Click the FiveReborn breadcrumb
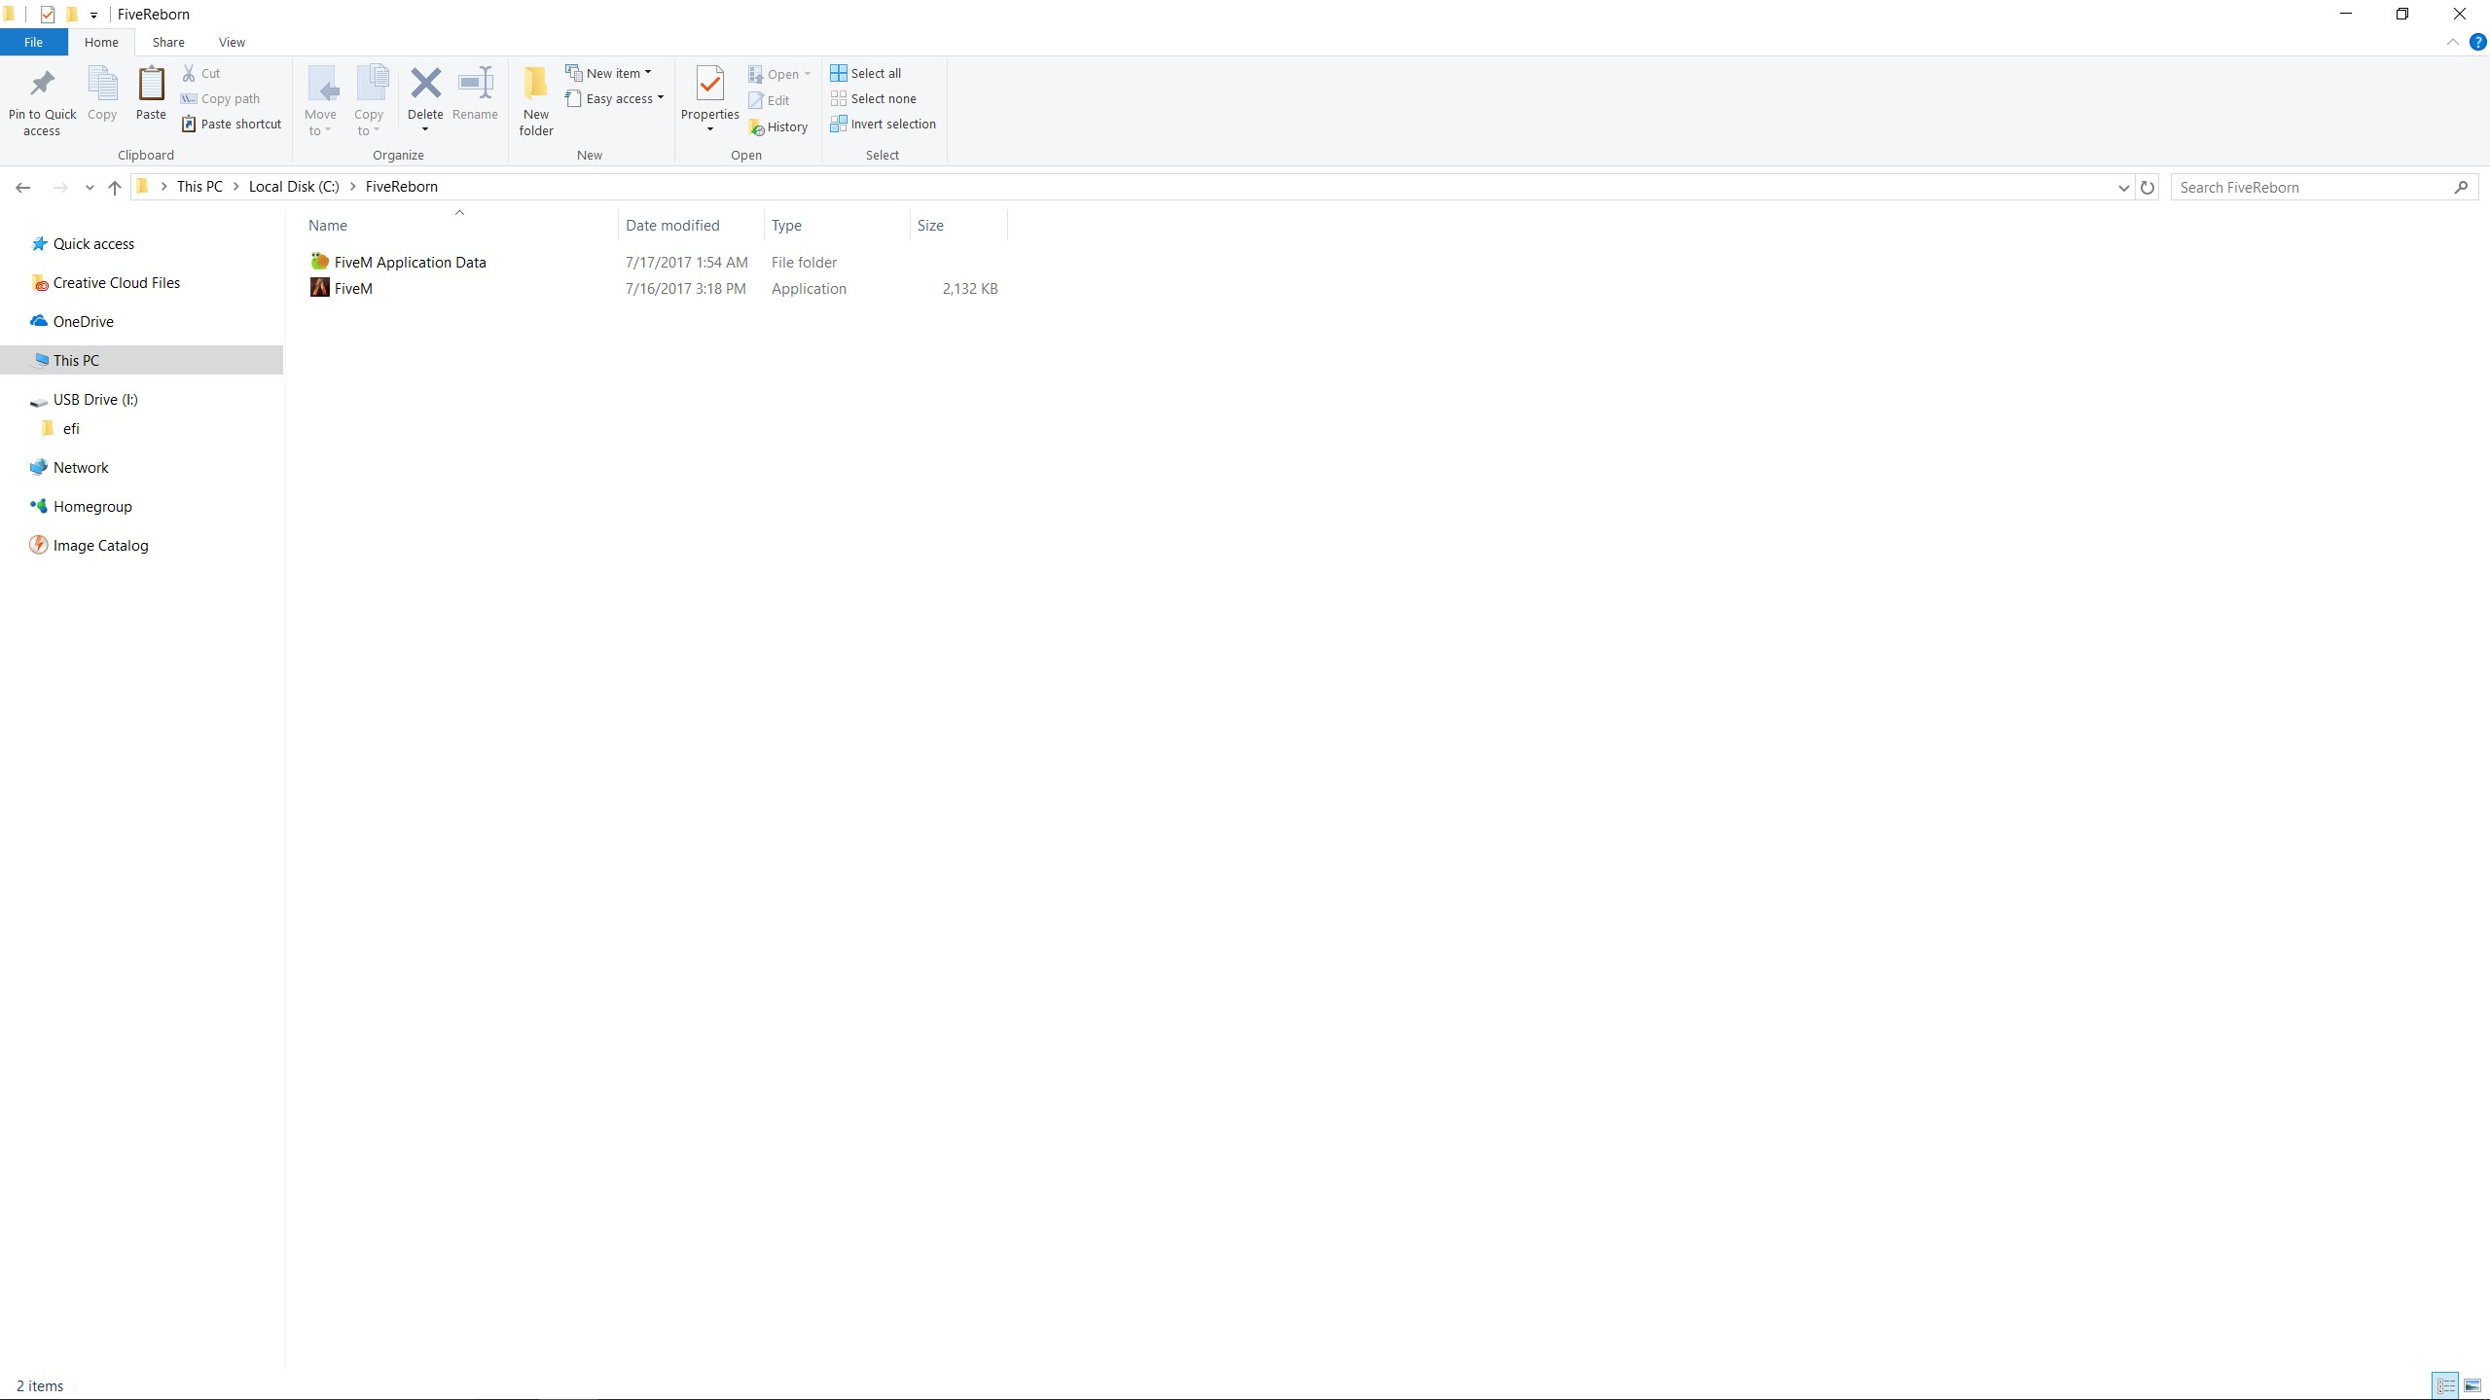 (x=402, y=187)
